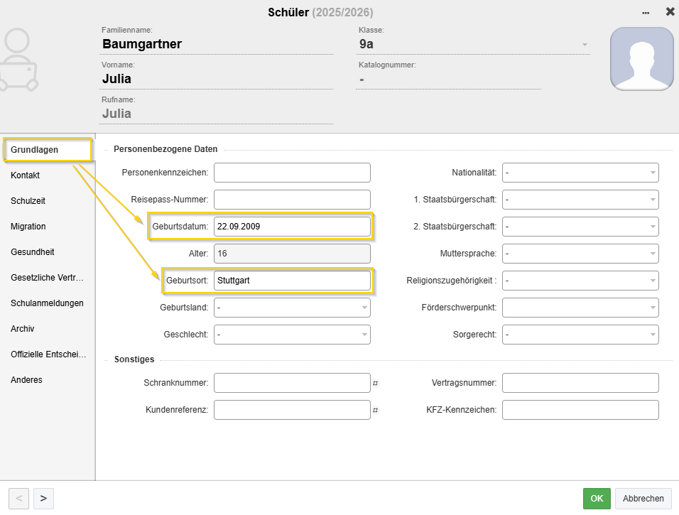
Task: Expand the Muttersprache dropdown
Action: tap(580, 254)
